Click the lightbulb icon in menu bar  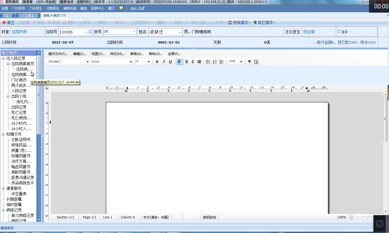point(121,8)
